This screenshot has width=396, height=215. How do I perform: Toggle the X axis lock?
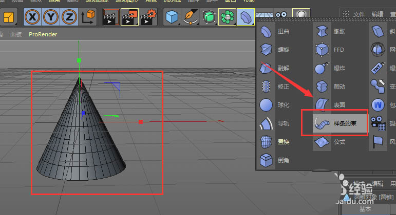32,17
